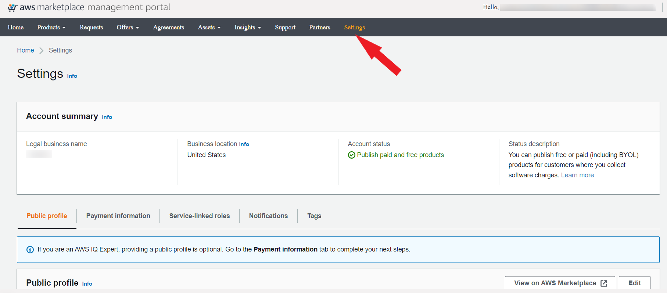
Task: Open the Info link next to Account summary
Action: (x=107, y=117)
